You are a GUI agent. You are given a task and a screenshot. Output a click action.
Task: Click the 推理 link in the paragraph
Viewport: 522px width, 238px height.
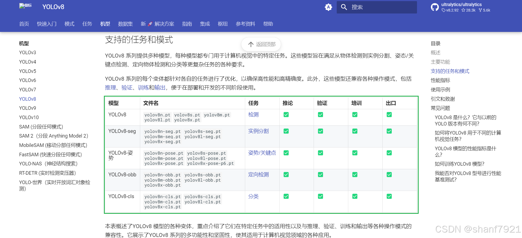[x=111, y=87]
